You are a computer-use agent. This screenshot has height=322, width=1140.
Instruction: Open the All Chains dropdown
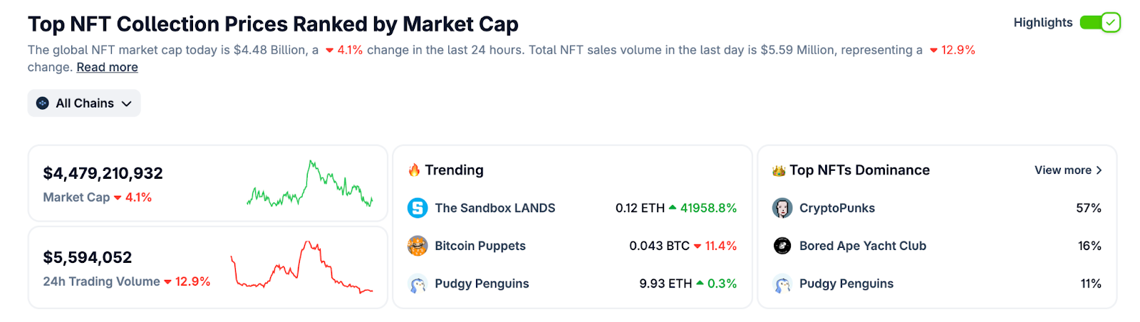point(84,103)
